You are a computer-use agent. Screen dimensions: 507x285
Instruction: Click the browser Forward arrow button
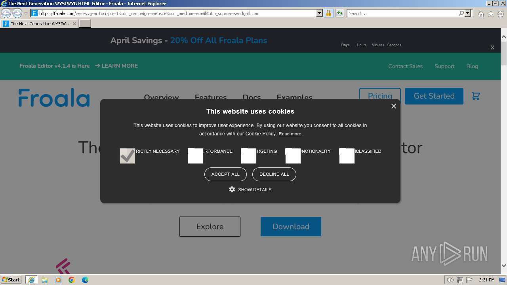[x=17, y=13]
